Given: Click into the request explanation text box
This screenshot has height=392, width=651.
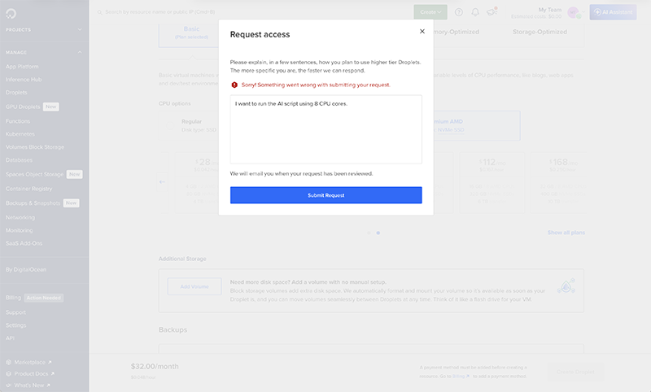Looking at the screenshot, I should coord(325,129).
